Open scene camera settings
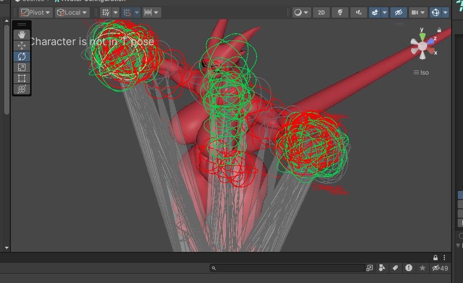 (415, 12)
